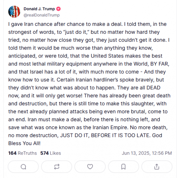Viewport: 177px width, 178px height.
Task: Bookmark this post using the bookmark icon
Action: tap(123, 167)
